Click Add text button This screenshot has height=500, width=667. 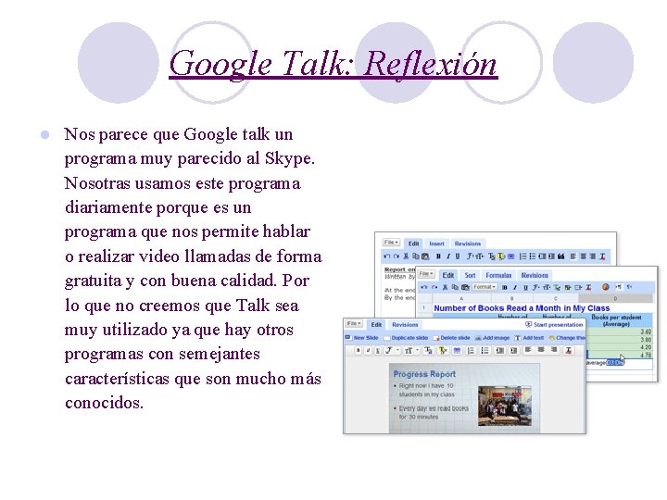tap(529, 338)
